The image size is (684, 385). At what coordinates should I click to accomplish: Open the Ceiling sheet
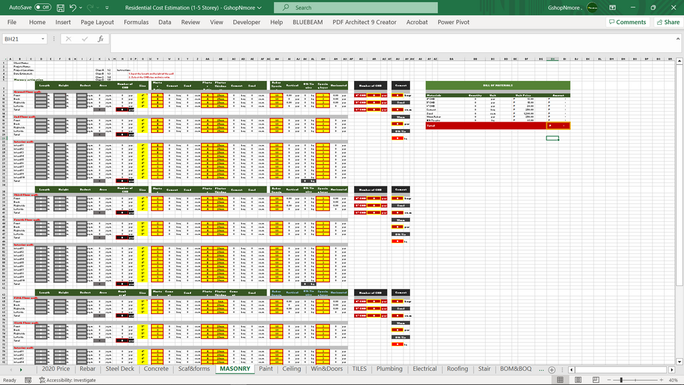click(x=291, y=369)
